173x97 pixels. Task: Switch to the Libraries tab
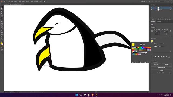pos(159,22)
